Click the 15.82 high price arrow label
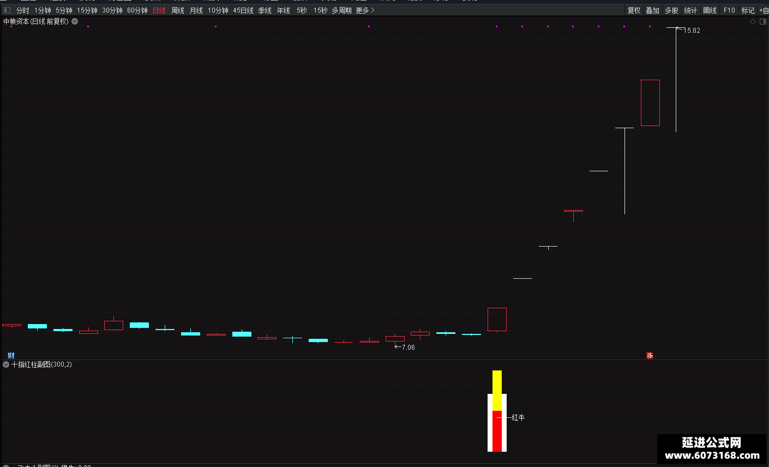Image resolution: width=769 pixels, height=467 pixels. click(x=688, y=30)
